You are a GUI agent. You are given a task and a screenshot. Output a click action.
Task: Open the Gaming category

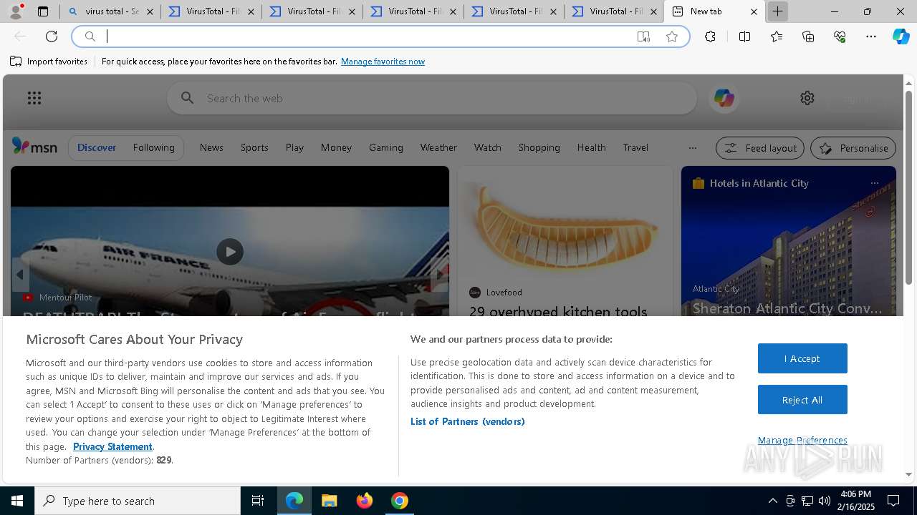[x=386, y=147]
